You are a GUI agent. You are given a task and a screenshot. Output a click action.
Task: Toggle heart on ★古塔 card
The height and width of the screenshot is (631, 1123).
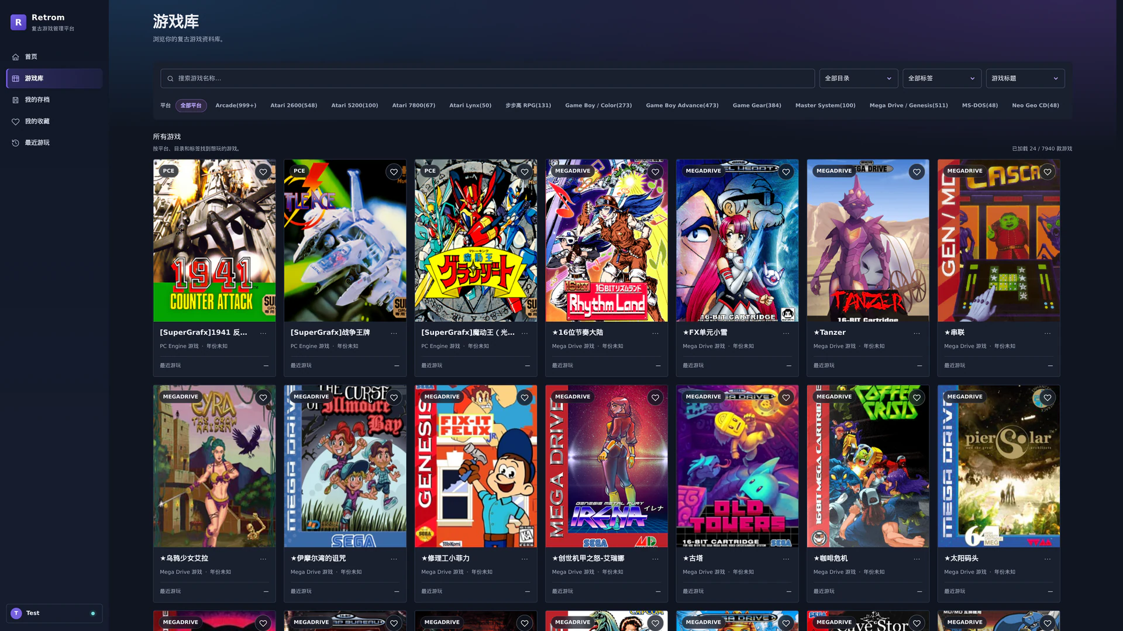tap(786, 398)
